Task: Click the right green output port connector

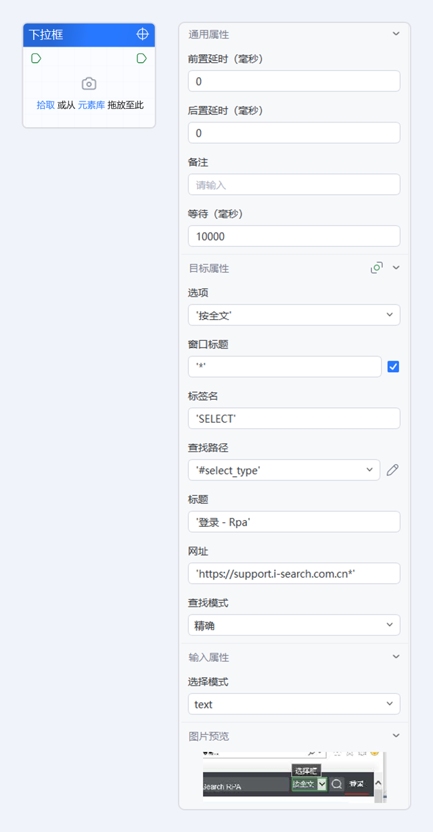Action: (141, 58)
